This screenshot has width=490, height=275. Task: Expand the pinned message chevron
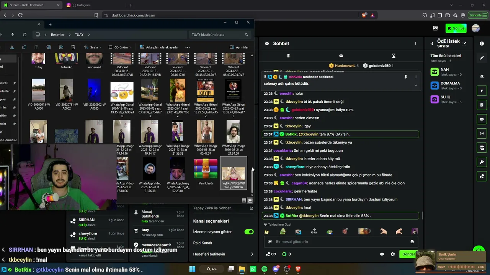(416, 85)
